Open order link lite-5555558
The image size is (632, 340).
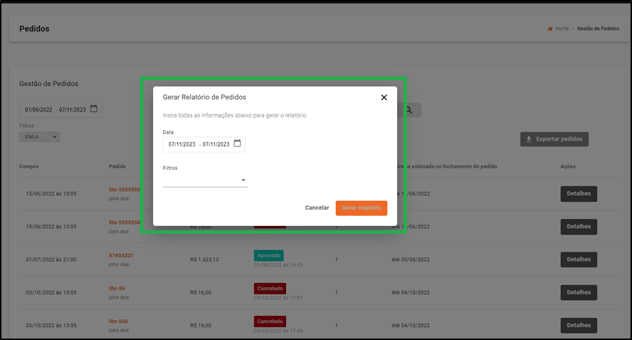[x=125, y=223]
